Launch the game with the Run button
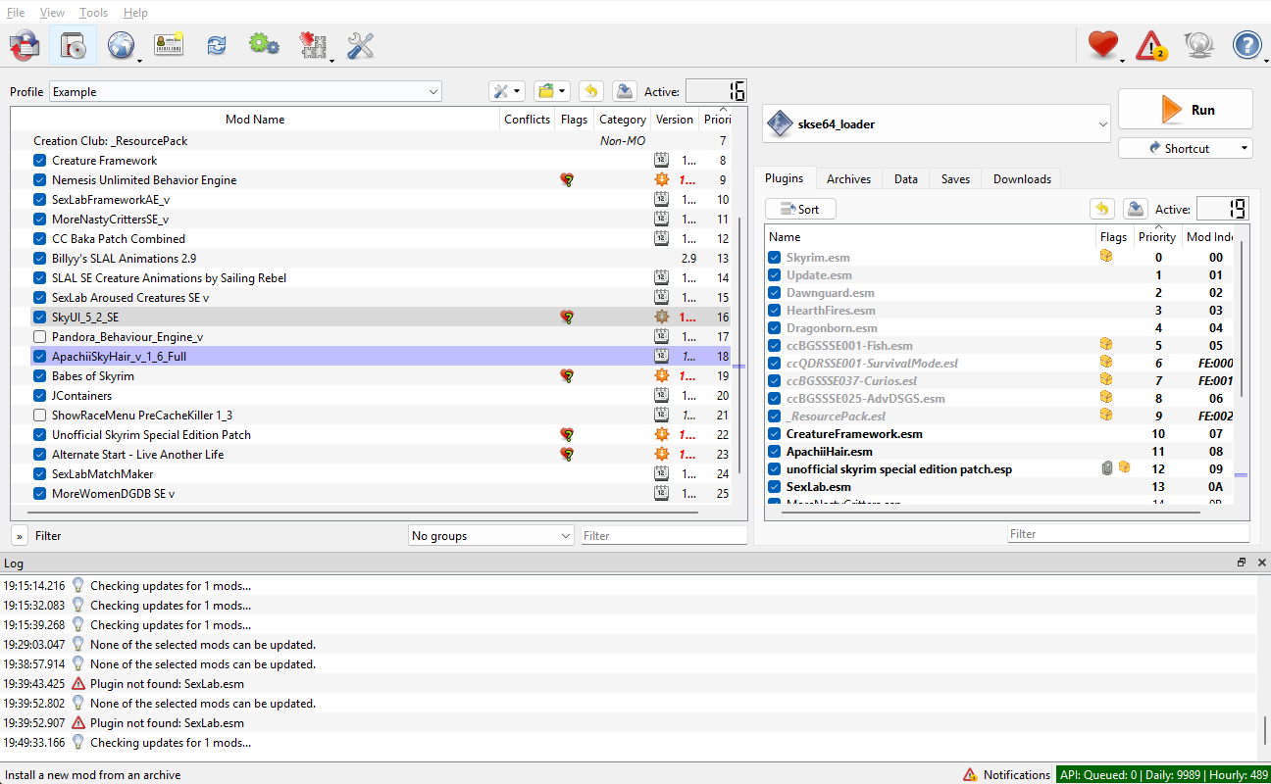The image size is (1271, 784). point(1186,110)
